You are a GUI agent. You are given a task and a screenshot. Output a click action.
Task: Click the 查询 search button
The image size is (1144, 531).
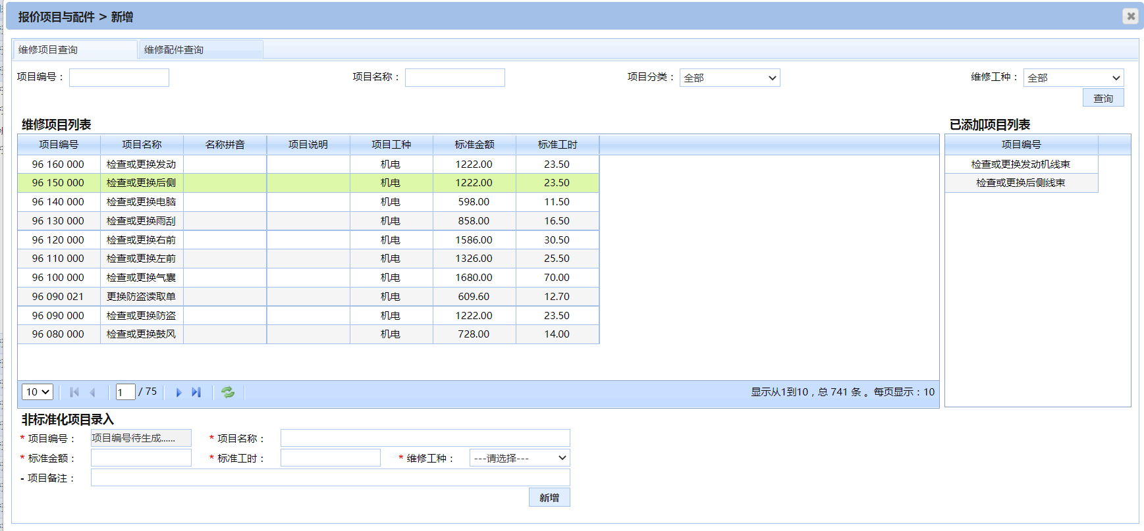click(x=1103, y=98)
